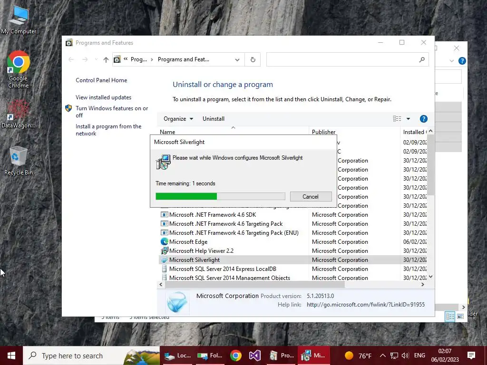The image size is (487, 365).
Task: Select Microsoft SQL Server 2014 Express LocalDB
Action: pyautogui.click(x=223, y=269)
